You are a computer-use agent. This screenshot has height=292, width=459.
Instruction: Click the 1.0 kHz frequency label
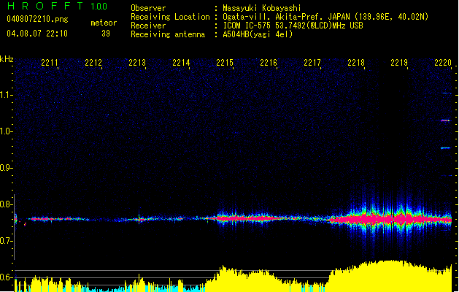pyautogui.click(x=7, y=131)
